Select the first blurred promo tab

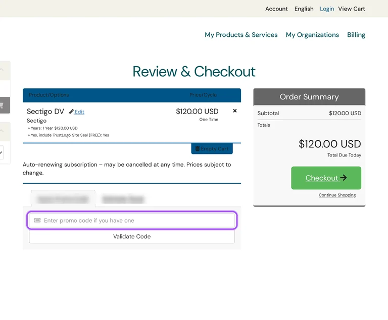point(63,199)
